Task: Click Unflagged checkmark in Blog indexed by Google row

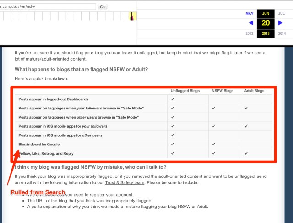Action: click(173, 144)
